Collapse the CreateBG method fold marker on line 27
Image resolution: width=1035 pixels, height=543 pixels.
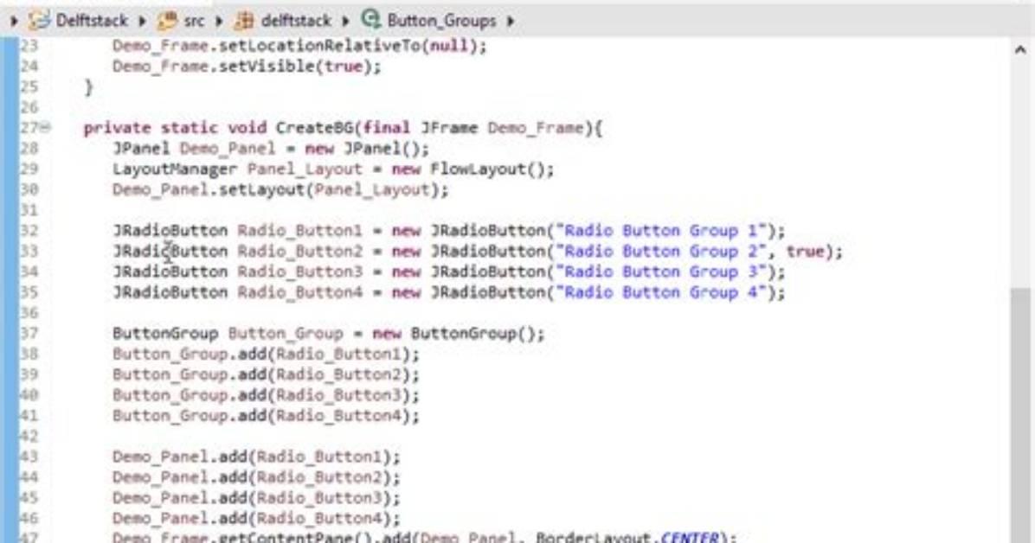tap(45, 127)
